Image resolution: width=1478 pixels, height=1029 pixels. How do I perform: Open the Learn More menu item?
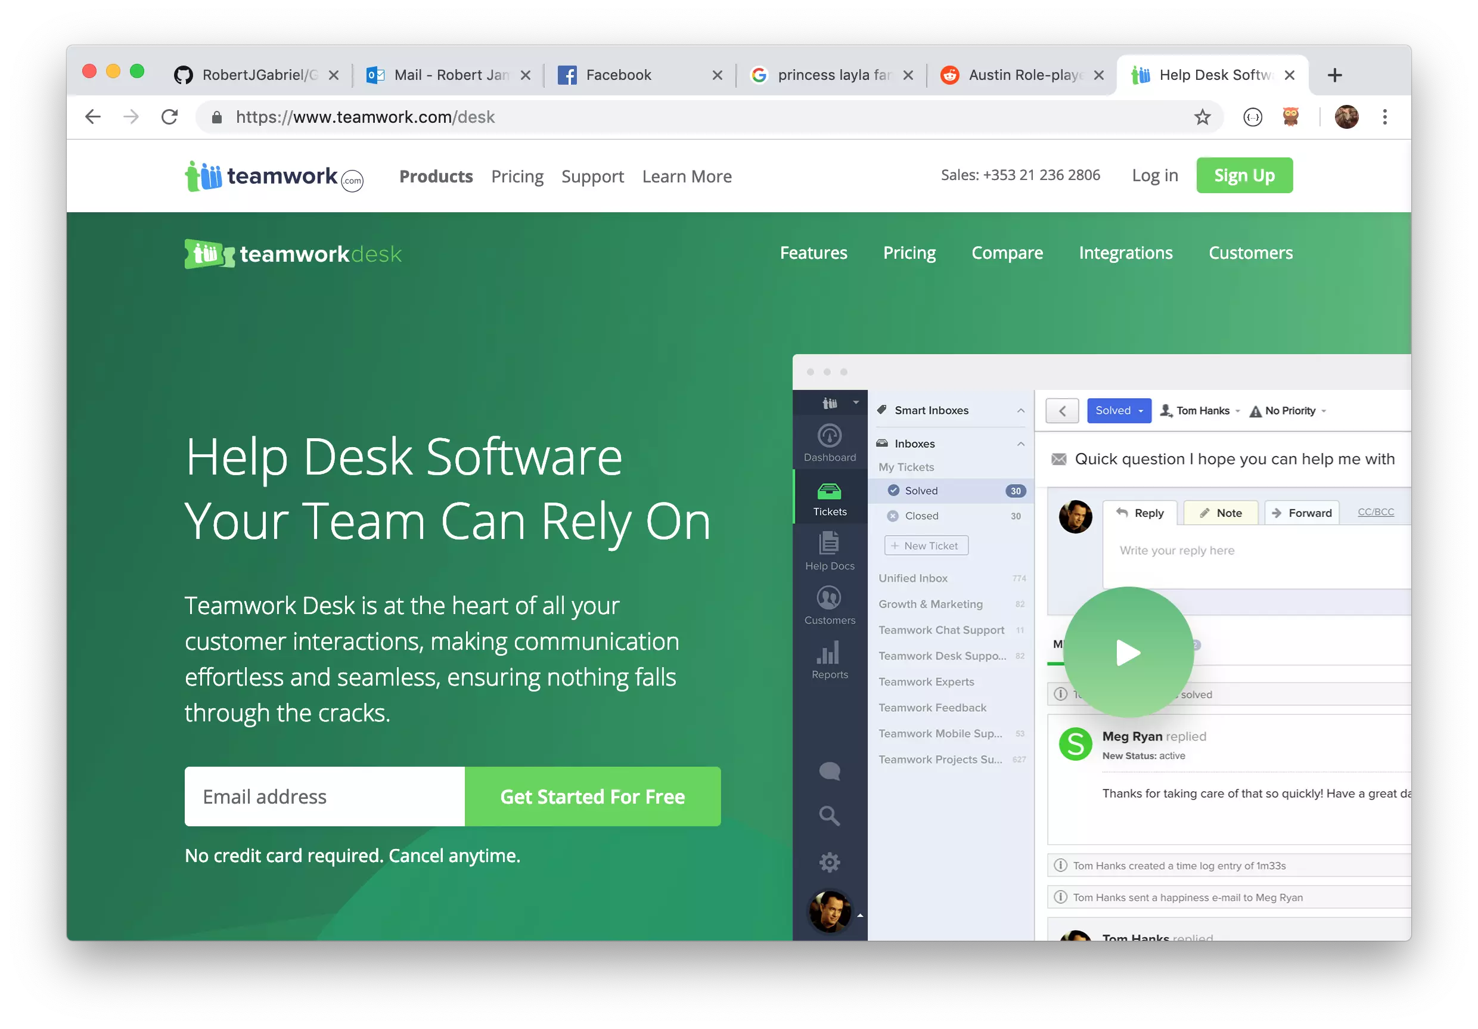pyautogui.click(x=687, y=176)
